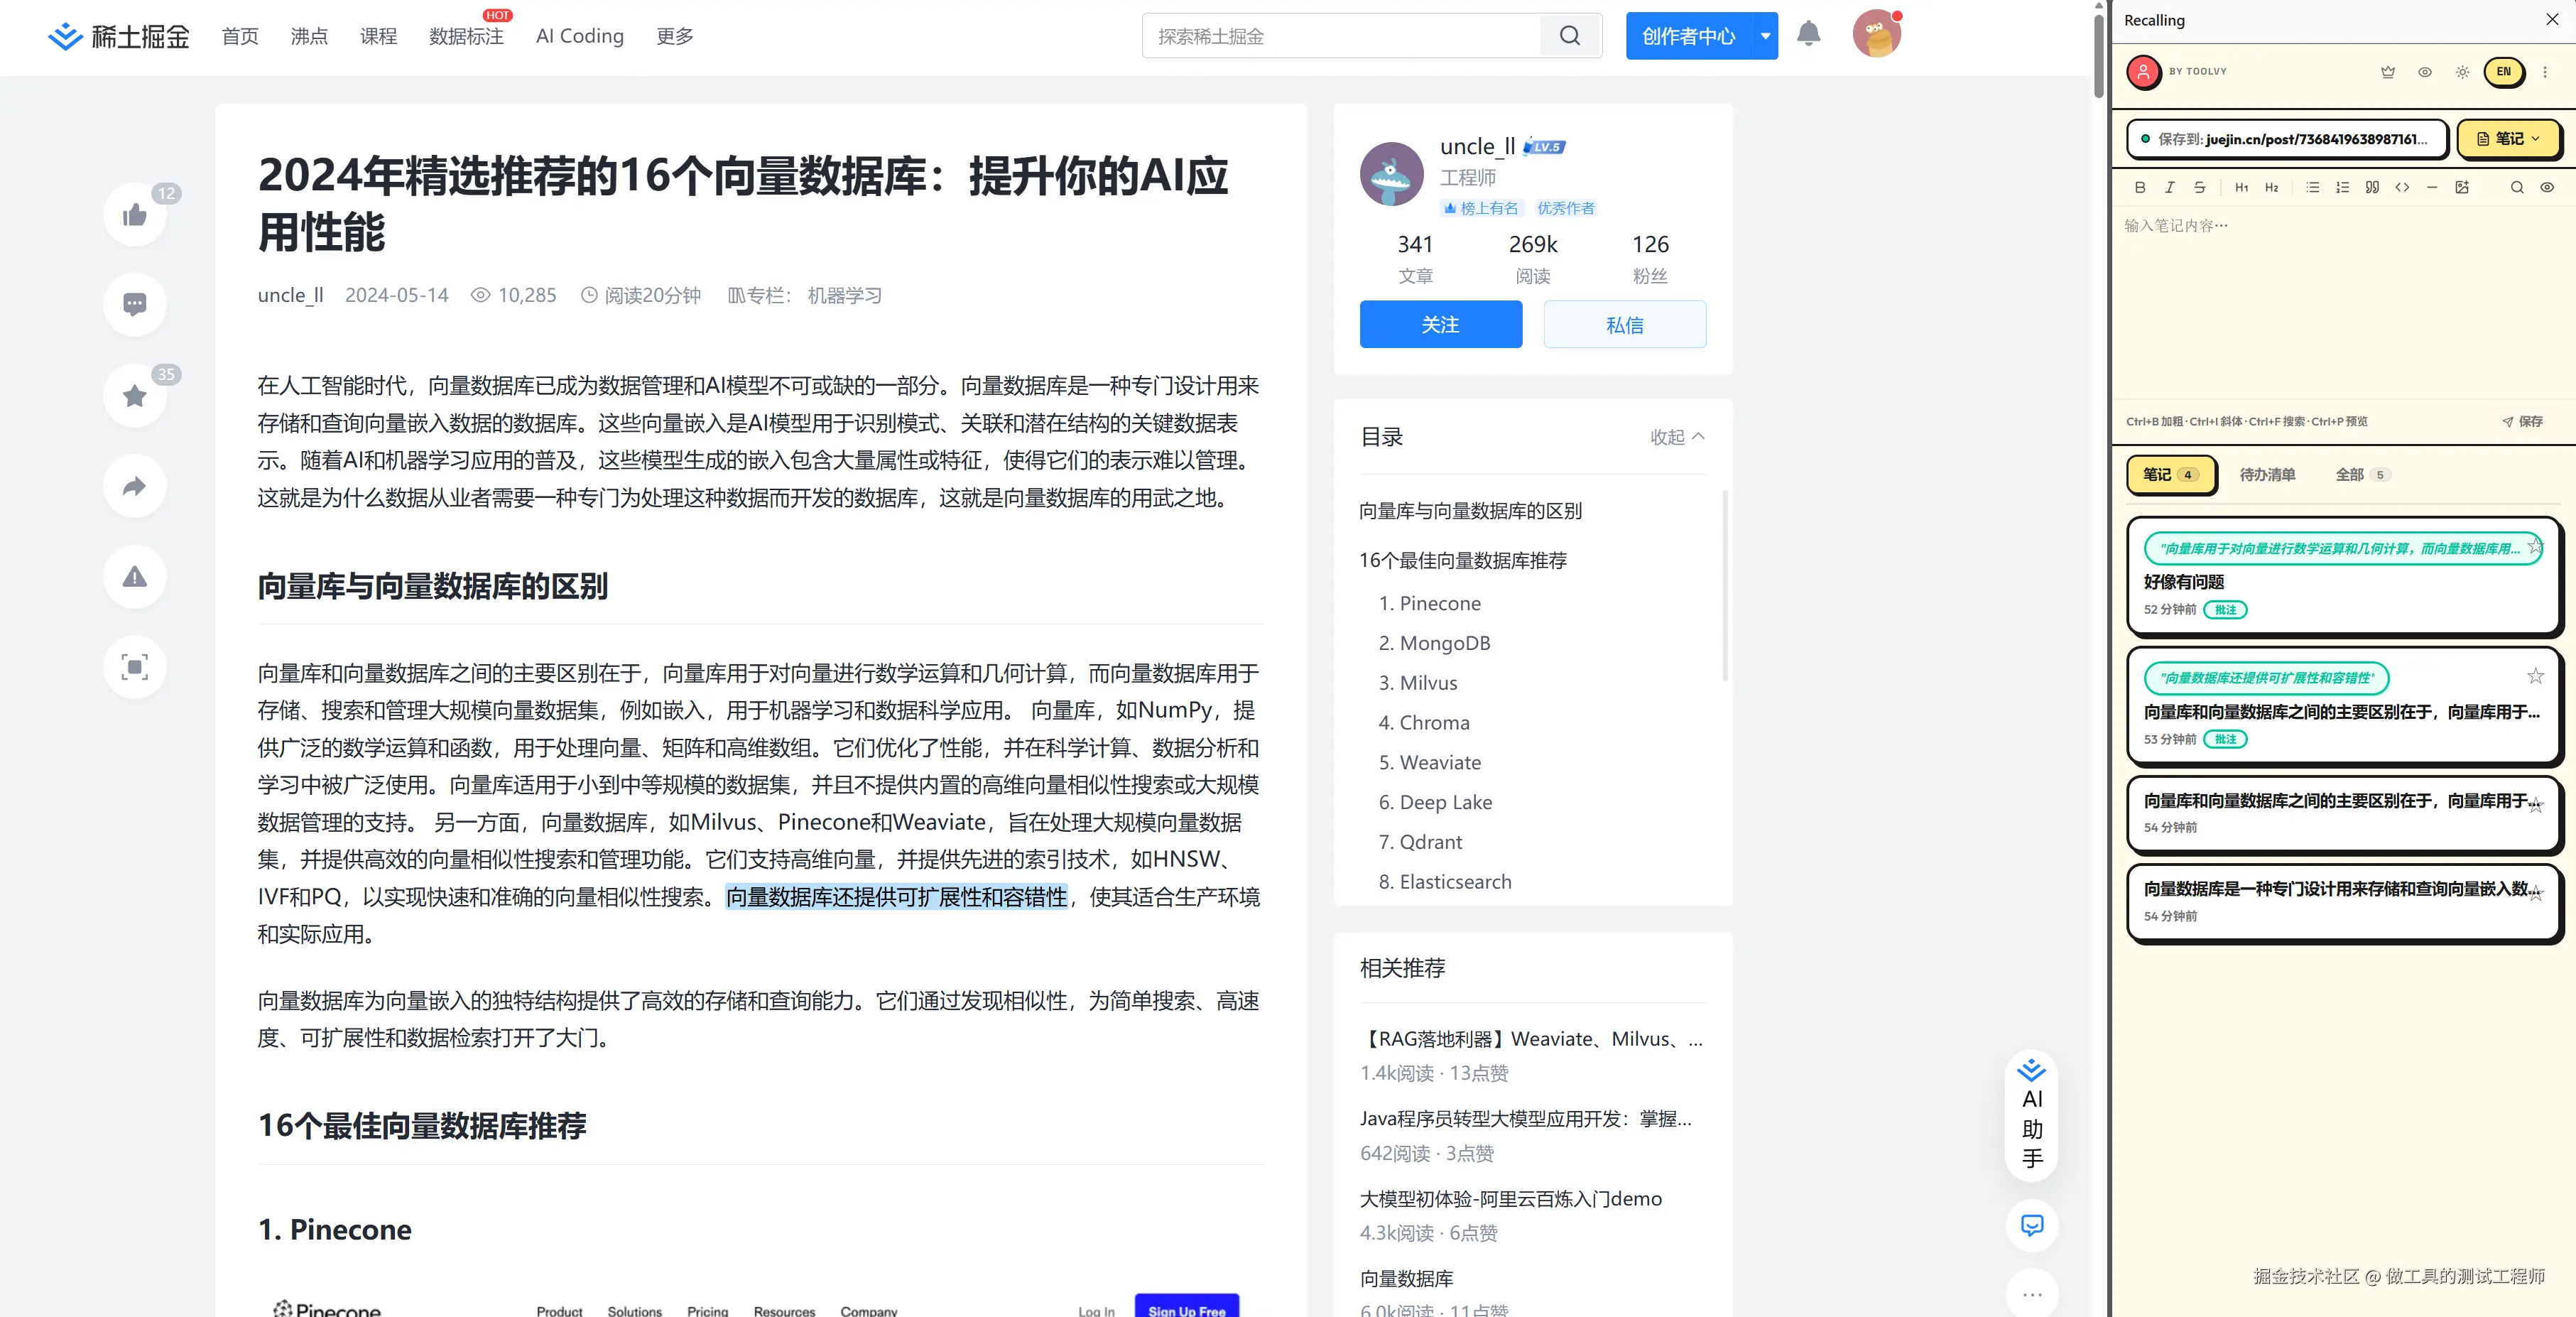This screenshot has height=1317, width=2576.
Task: Open 创作者中心 dropdown arrow
Action: point(1765,36)
